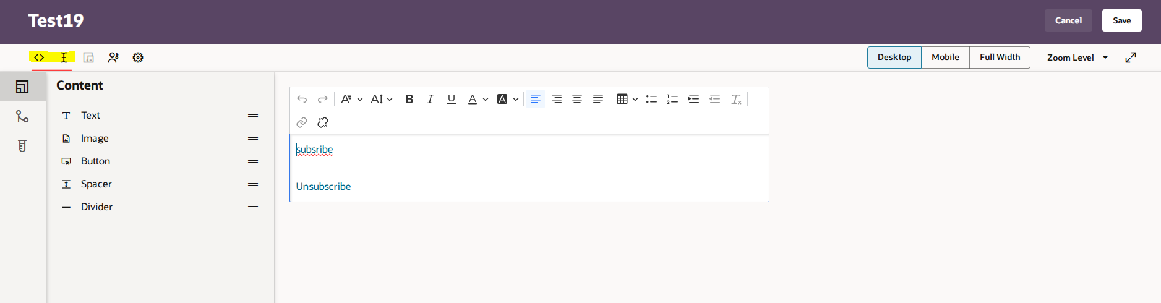Toggle numbered list

pos(672,99)
